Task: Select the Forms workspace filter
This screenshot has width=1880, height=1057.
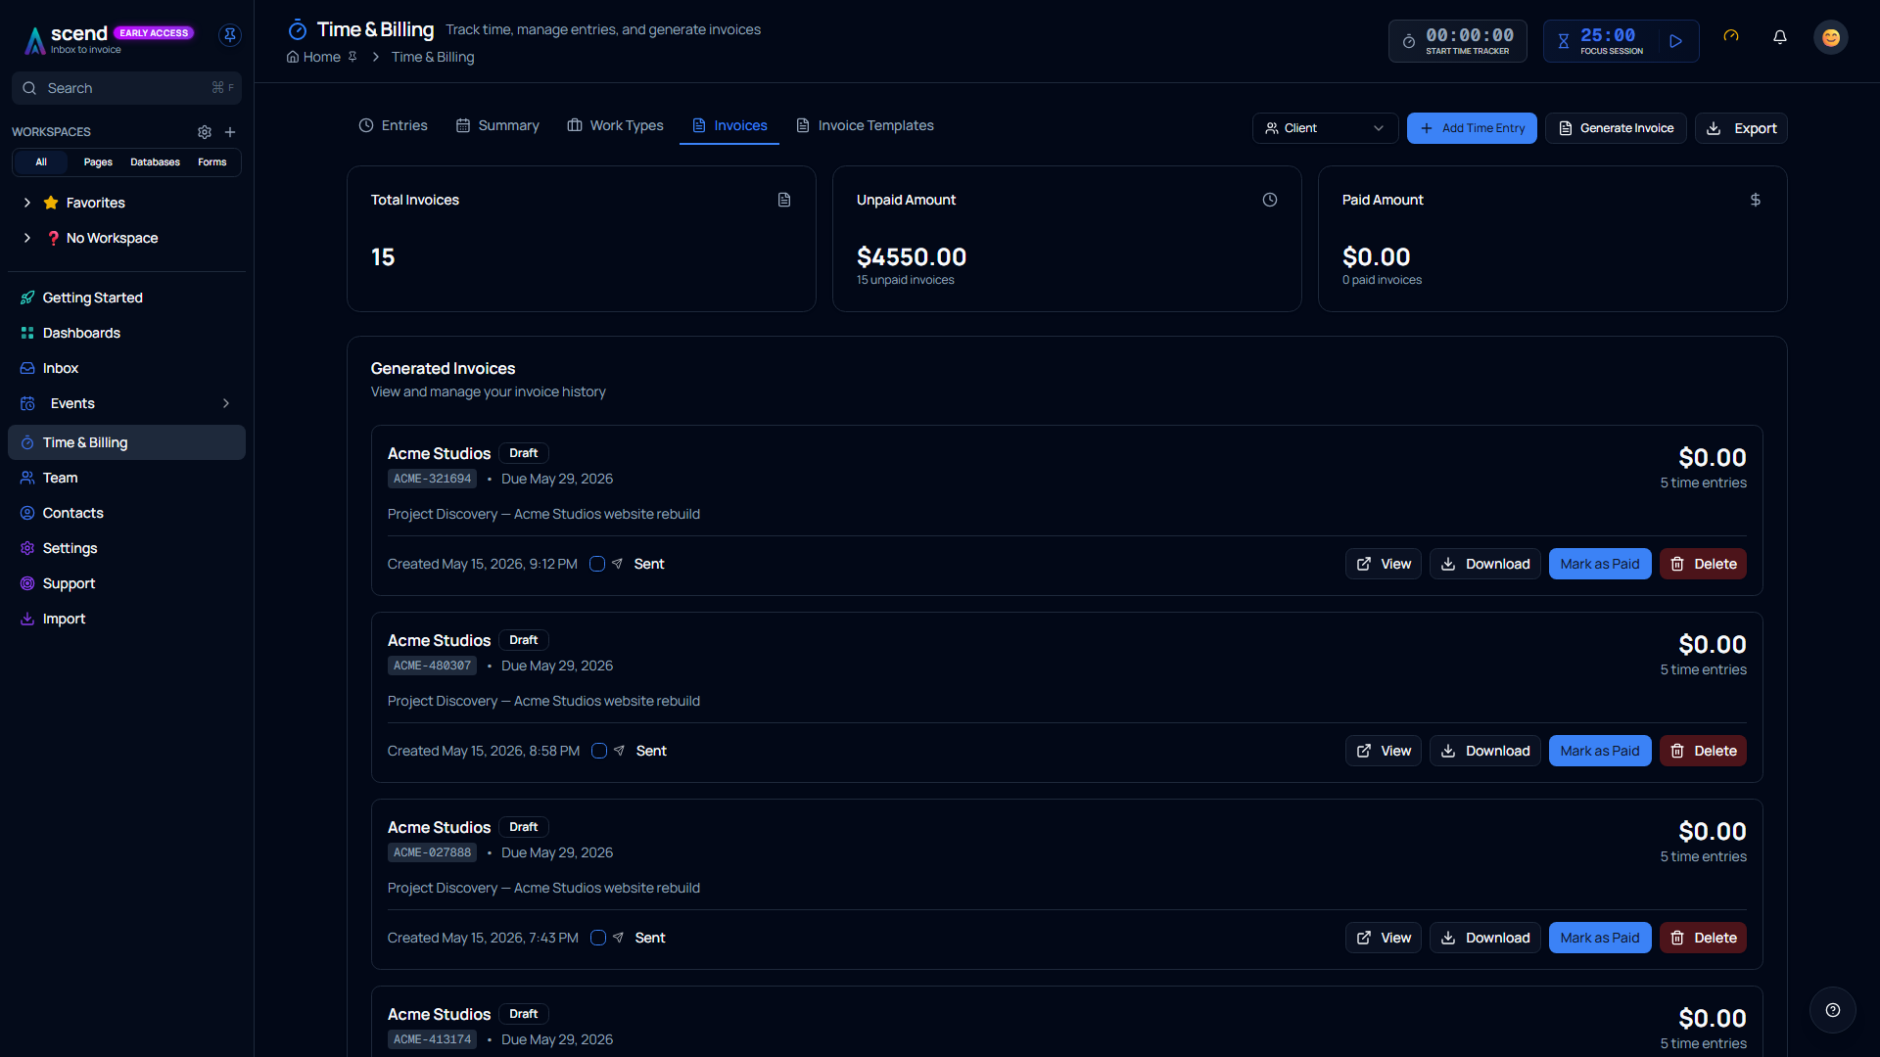Action: (212, 162)
